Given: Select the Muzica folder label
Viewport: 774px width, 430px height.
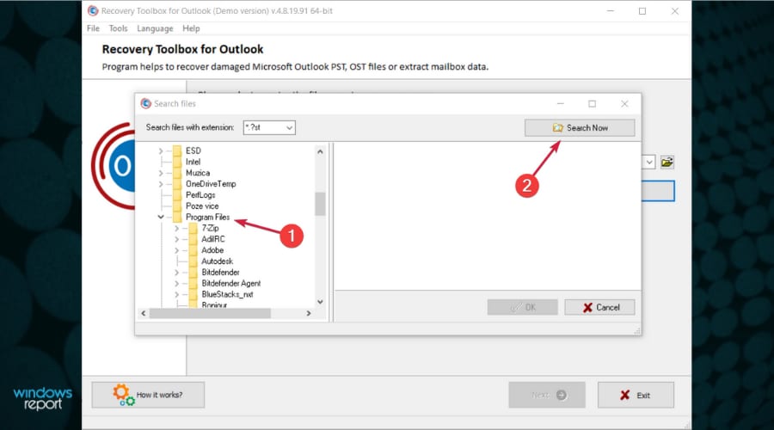Looking at the screenshot, I should point(198,173).
